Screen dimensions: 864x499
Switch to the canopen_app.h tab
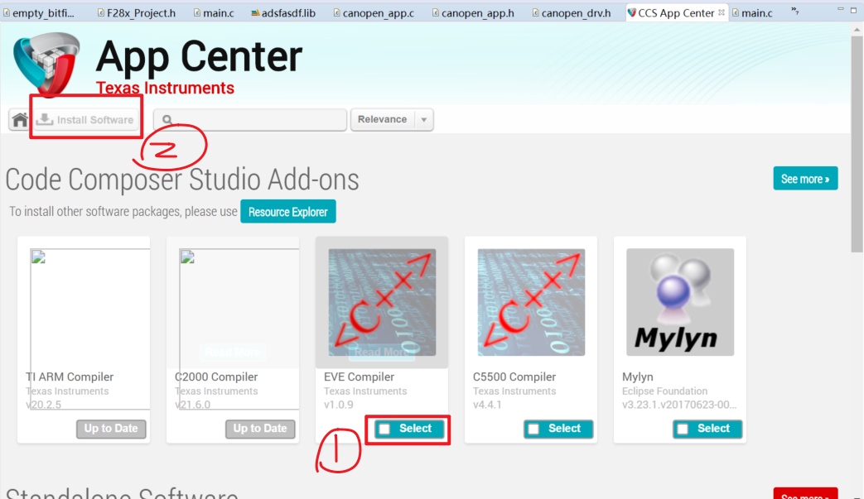[473, 12]
